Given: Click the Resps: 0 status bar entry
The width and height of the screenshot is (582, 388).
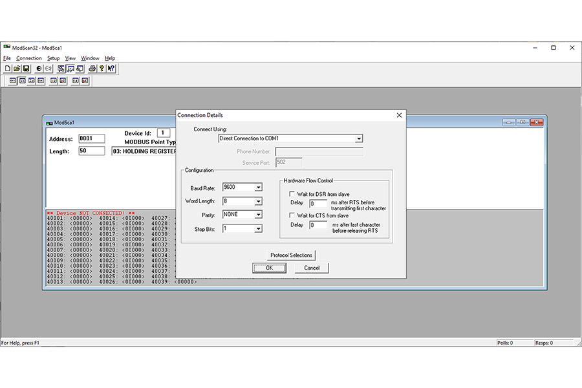Looking at the screenshot, I should click(544, 343).
